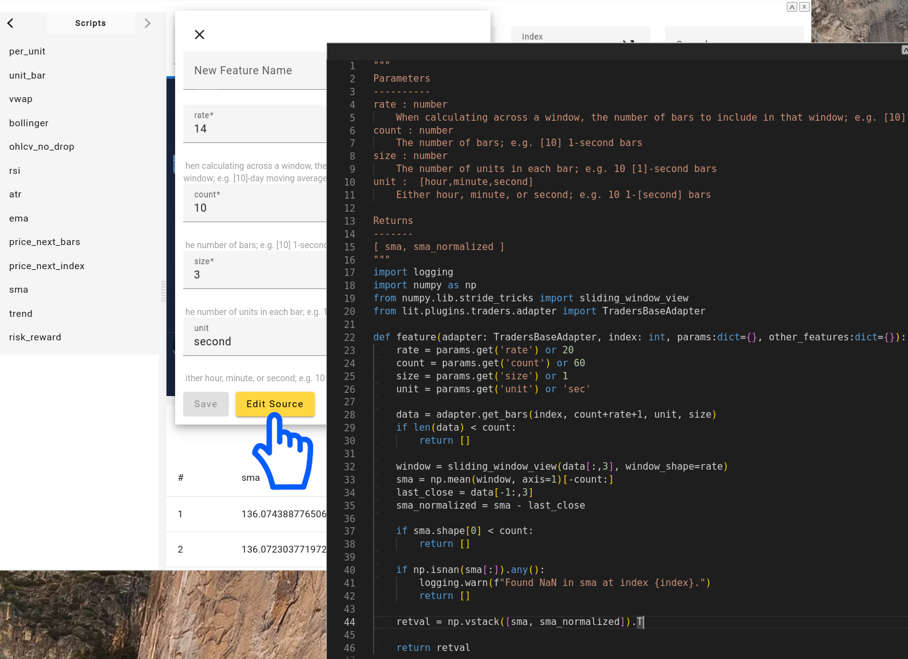The height and width of the screenshot is (659, 908).
Task: Select the size field containing 3
Action: tap(254, 271)
